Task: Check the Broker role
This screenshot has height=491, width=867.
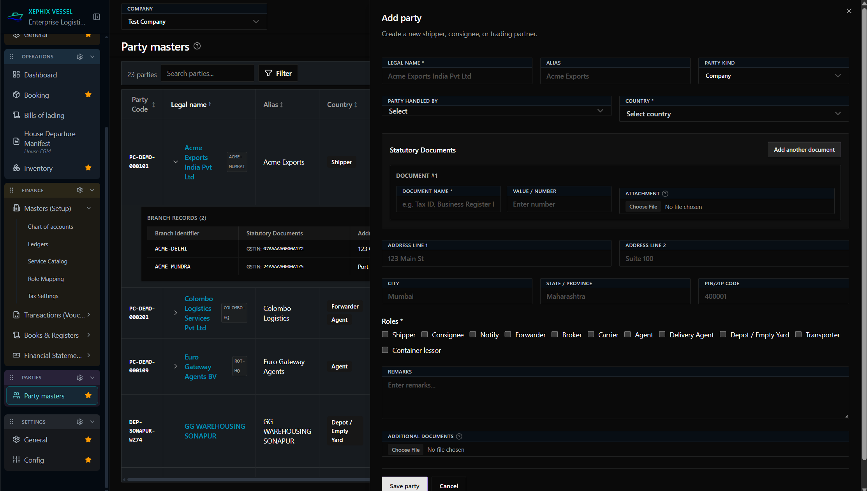Action: (x=555, y=334)
